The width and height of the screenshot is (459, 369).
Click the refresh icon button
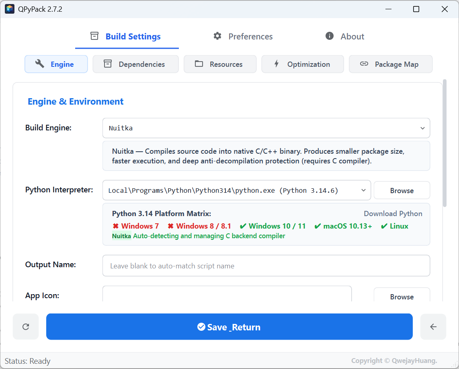(x=26, y=327)
